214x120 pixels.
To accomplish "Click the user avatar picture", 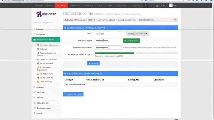I will (171, 5).
